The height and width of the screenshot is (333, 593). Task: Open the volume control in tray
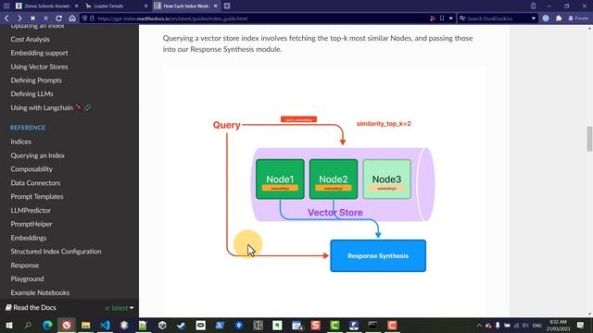pos(525,325)
